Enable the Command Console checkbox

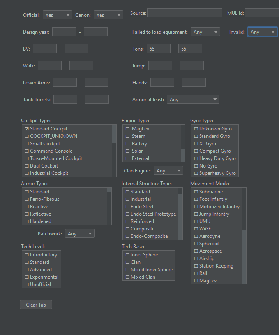(x=27, y=151)
